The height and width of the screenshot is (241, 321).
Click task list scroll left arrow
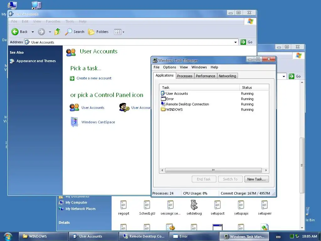coord(162,170)
